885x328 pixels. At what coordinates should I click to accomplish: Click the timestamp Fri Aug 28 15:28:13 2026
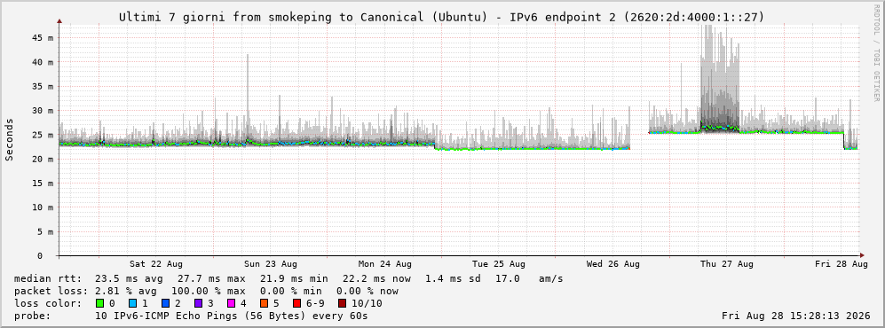(796, 316)
